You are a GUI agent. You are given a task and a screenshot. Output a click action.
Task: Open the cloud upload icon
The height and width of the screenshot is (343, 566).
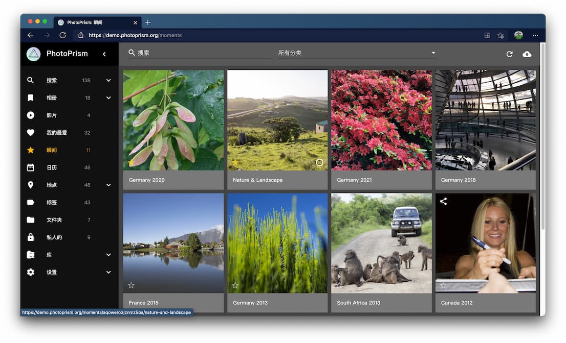[x=527, y=54]
